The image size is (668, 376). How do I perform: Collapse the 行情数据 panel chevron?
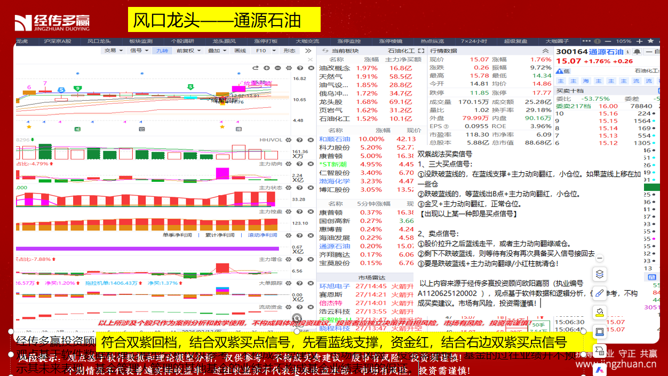[548, 51]
